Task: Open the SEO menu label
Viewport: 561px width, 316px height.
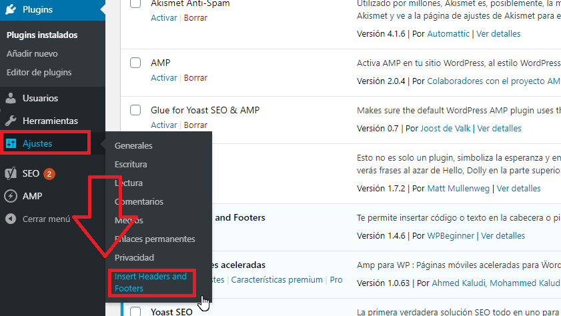Action: pyautogui.click(x=31, y=173)
